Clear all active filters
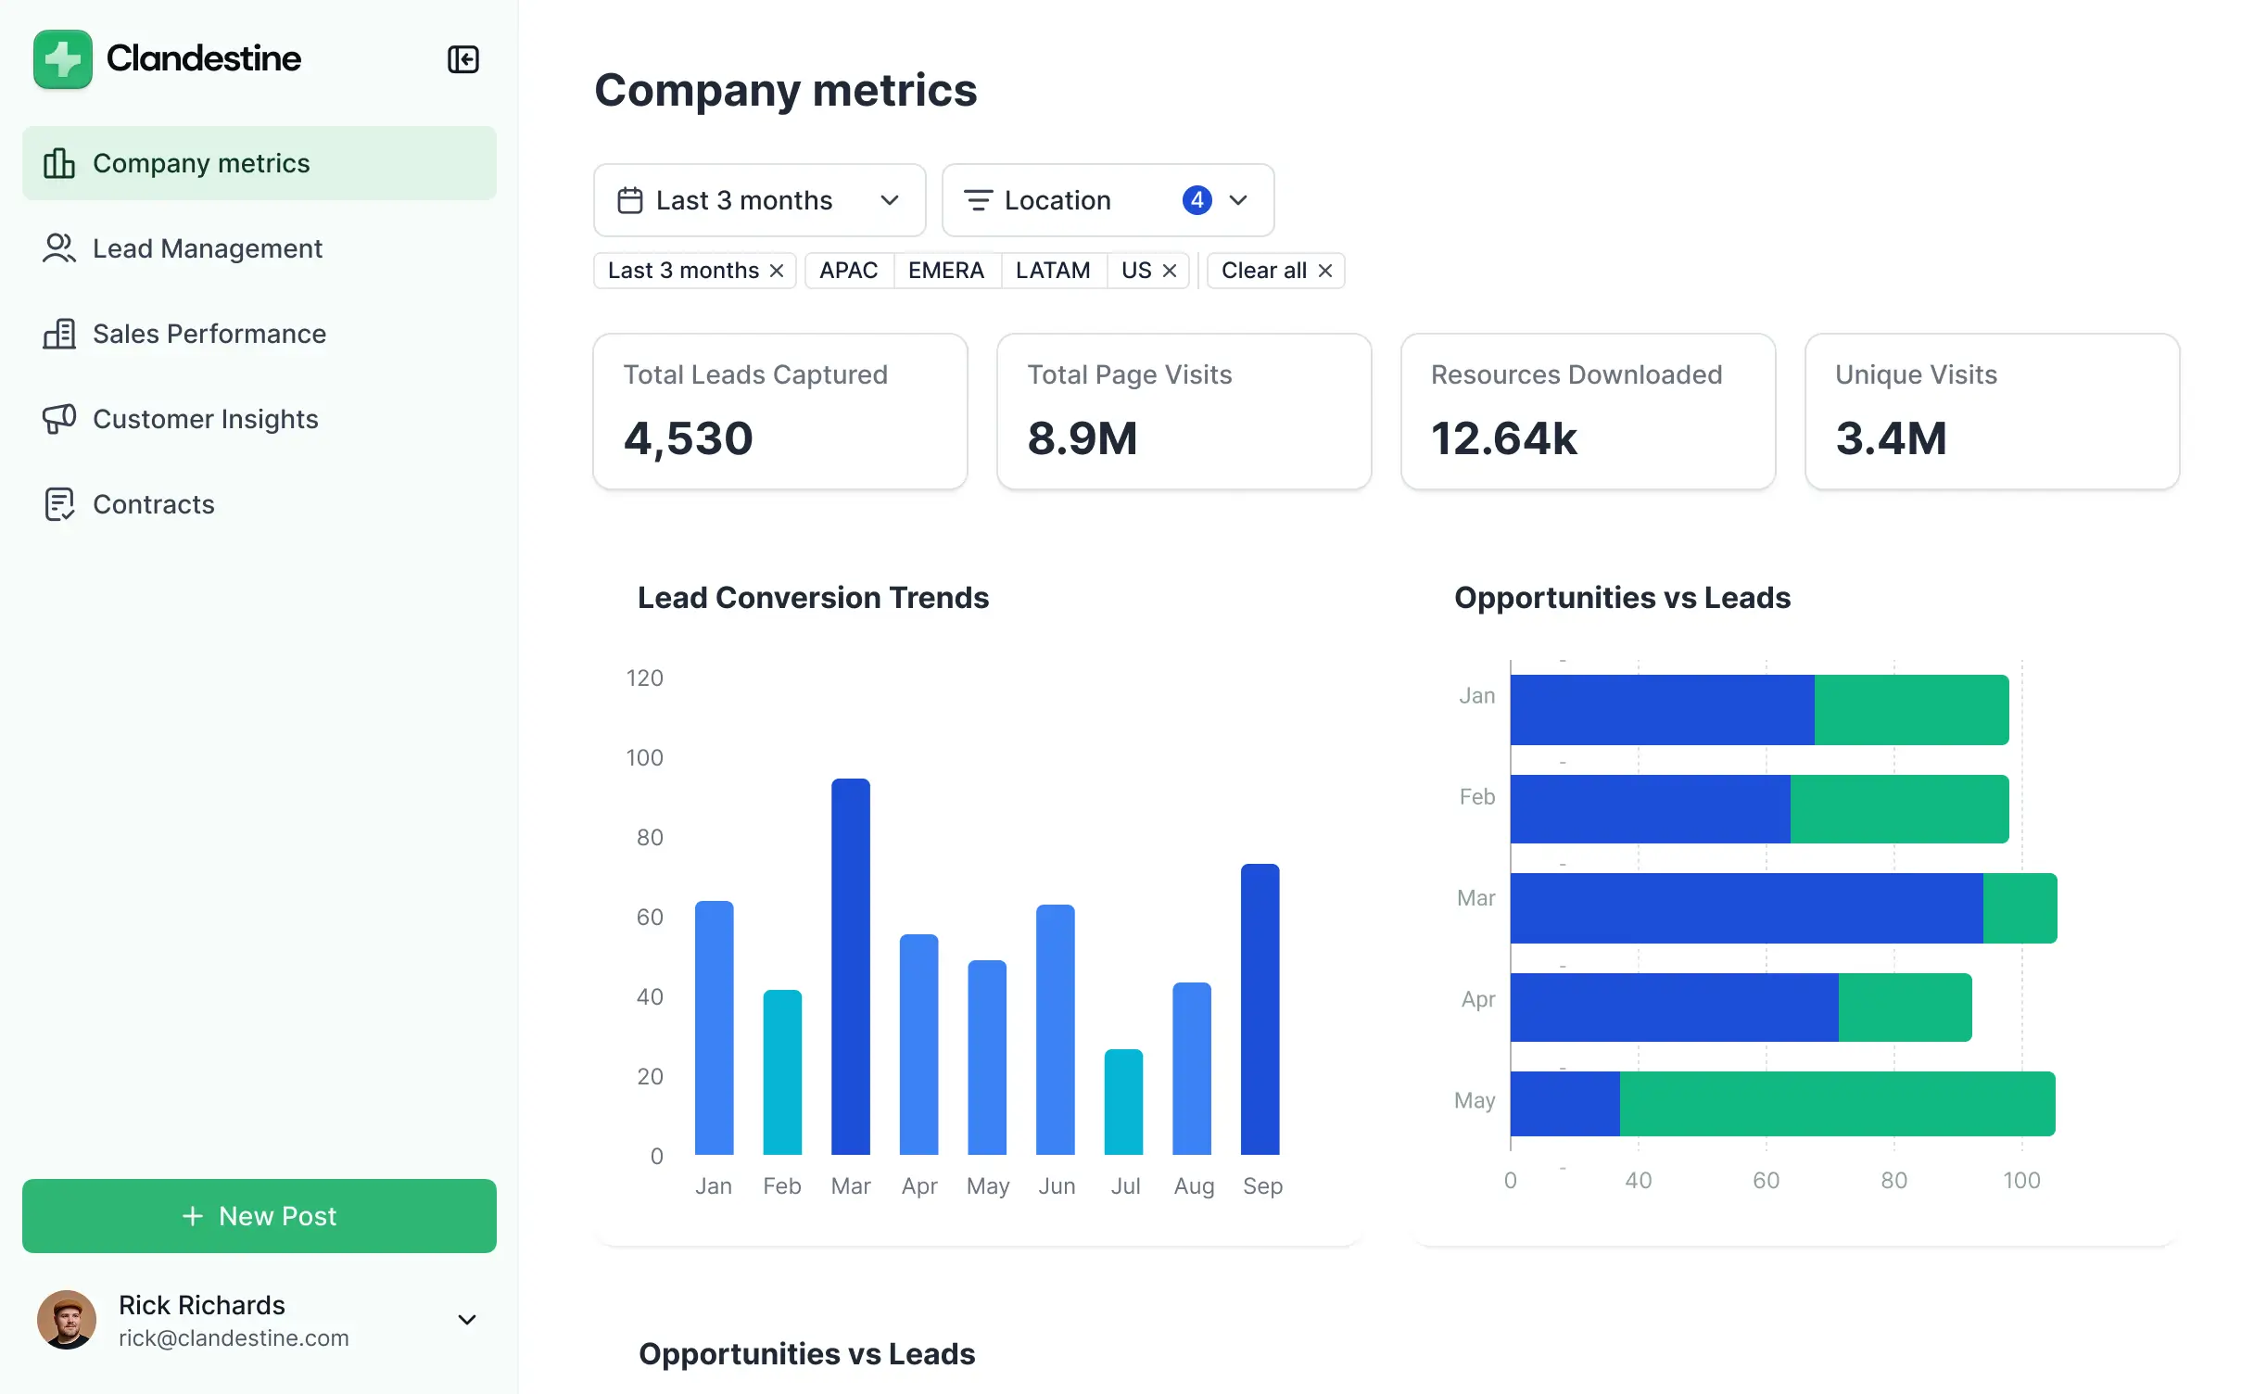The image size is (2254, 1394). pyautogui.click(x=1274, y=270)
